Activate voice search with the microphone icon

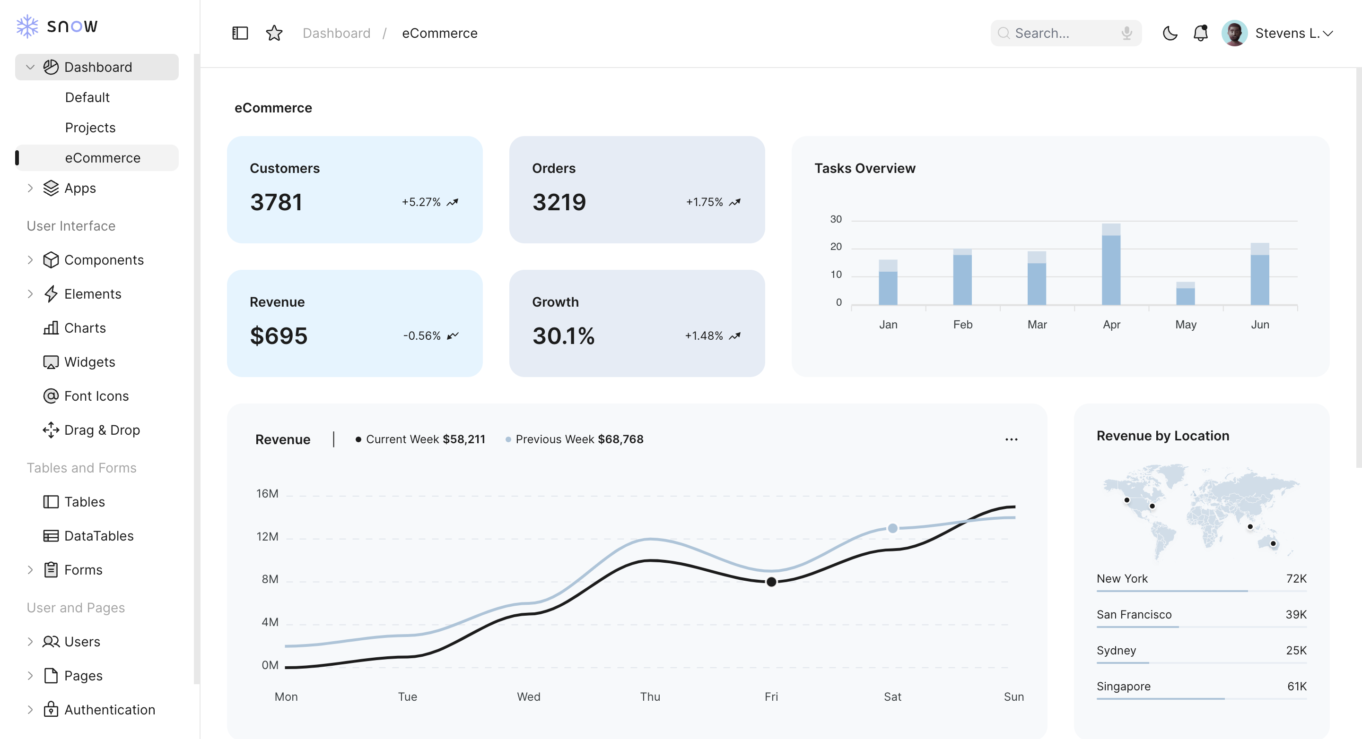(1125, 33)
